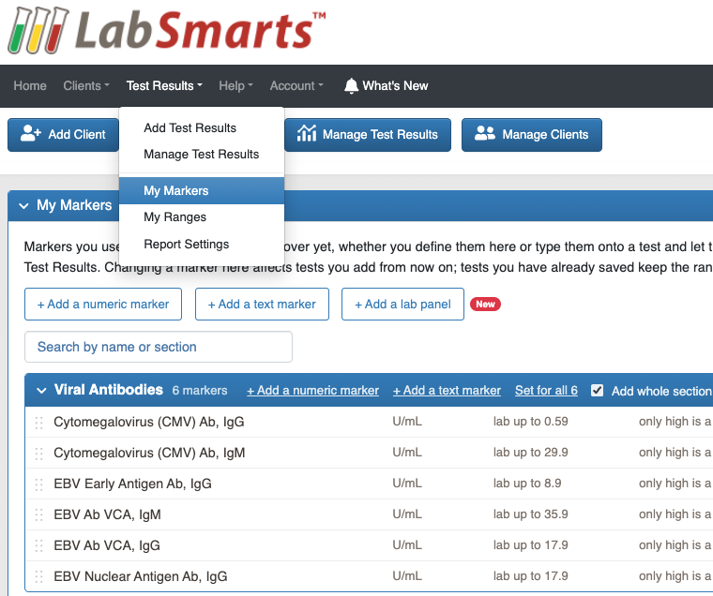Grab drag handle for EBV Ab VCA, IgM
Viewport: 713px width, 596px height.
[38, 515]
